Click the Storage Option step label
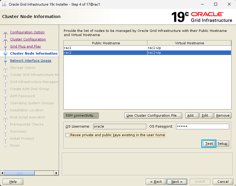This screenshot has width=236, height=186. [x=23, y=68]
